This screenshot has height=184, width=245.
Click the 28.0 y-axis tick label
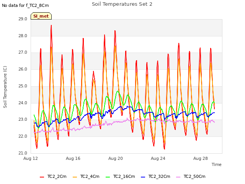[x=23, y=36]
